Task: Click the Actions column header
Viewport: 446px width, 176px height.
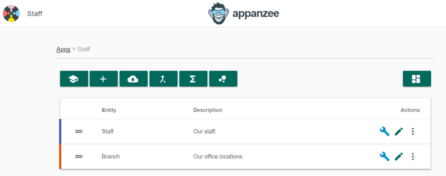Action: (410, 110)
